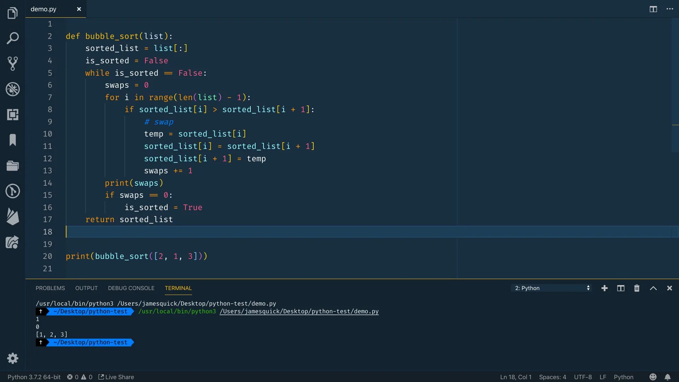This screenshot has height=382, width=679.
Task: Click the new terminal plus button
Action: tap(604, 288)
